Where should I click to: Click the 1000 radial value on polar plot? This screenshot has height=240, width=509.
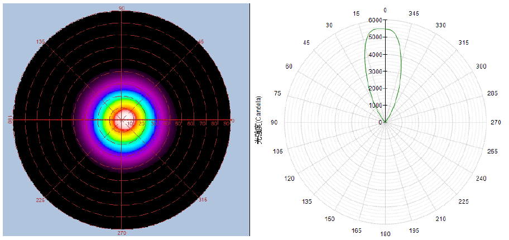[374, 105]
